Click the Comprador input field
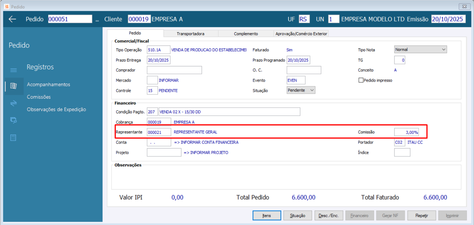474x225 pixels. point(174,70)
